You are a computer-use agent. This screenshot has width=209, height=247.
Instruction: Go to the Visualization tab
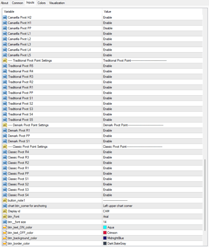pos(57,3)
